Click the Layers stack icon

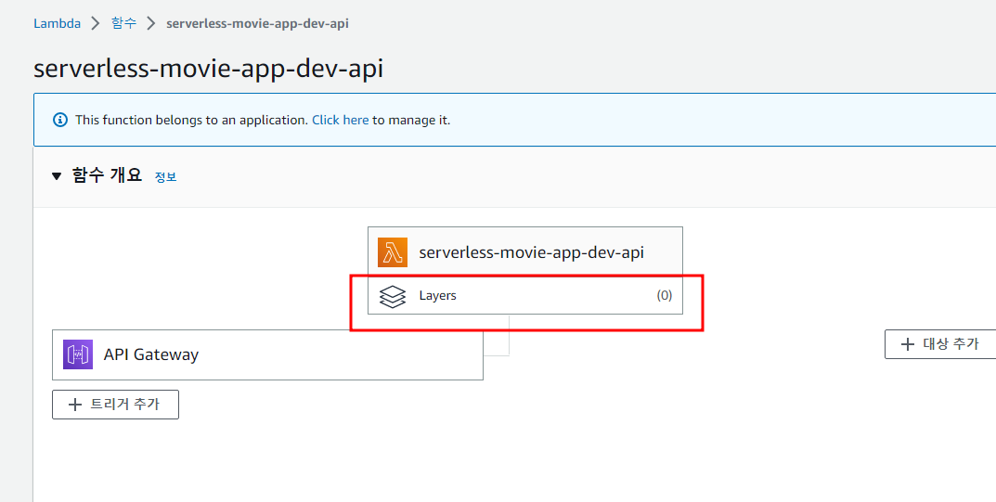tap(393, 296)
